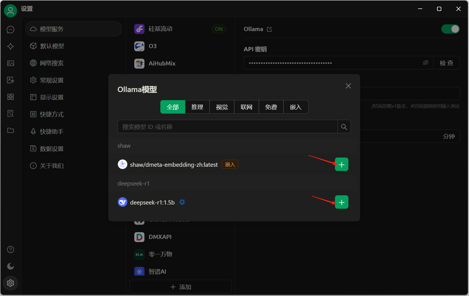Select the 推理 filter tab
Viewport: 469px width, 296px height.
[197, 107]
